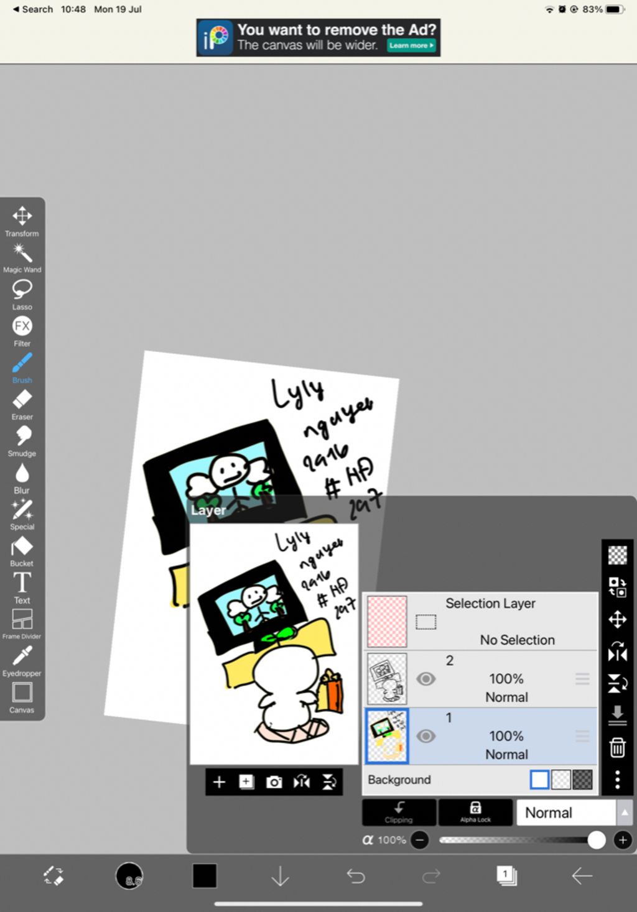Viewport: 637px width, 912px height.
Task: Click the Learn more ad button
Action: [x=411, y=45]
